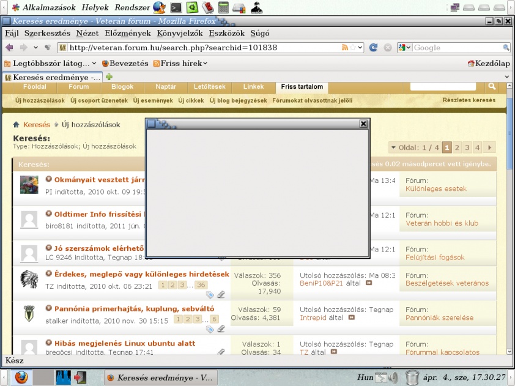Expand the Friss hírek bookmark feed
515x386 pixels.
pos(180,63)
